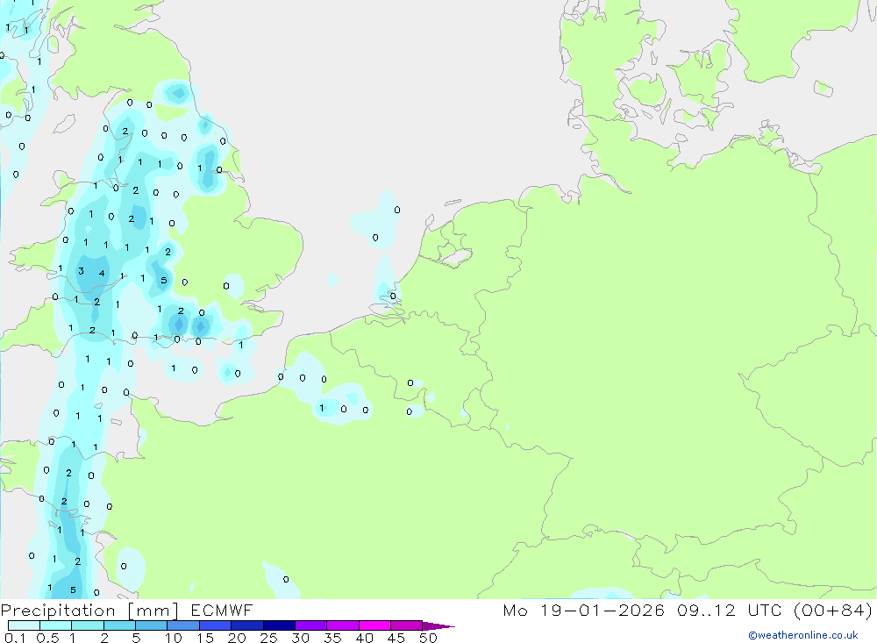Click the '25' legend scale value
The width and height of the screenshot is (877, 643).
coord(268,638)
